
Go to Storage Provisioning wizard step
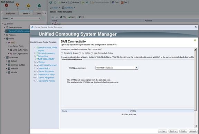click(46, 53)
